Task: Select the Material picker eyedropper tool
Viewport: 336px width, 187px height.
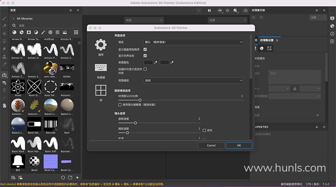Action: point(4,64)
